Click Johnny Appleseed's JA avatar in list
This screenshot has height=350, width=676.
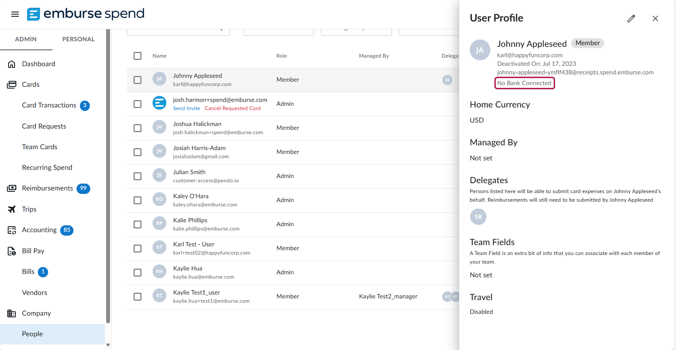[x=159, y=79]
